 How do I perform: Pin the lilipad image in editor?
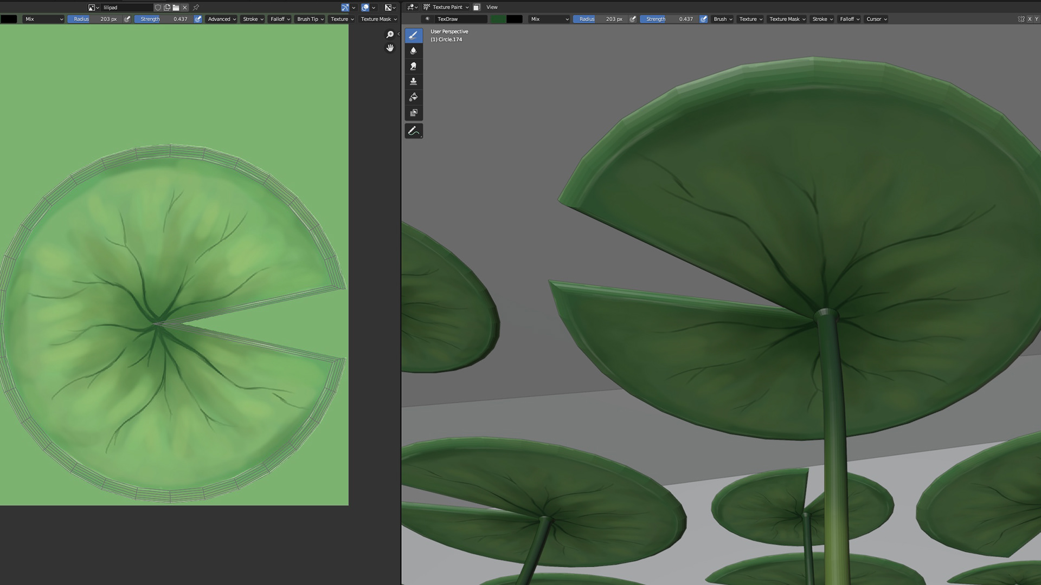(196, 8)
